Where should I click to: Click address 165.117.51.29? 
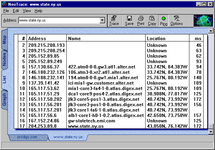click(44, 94)
